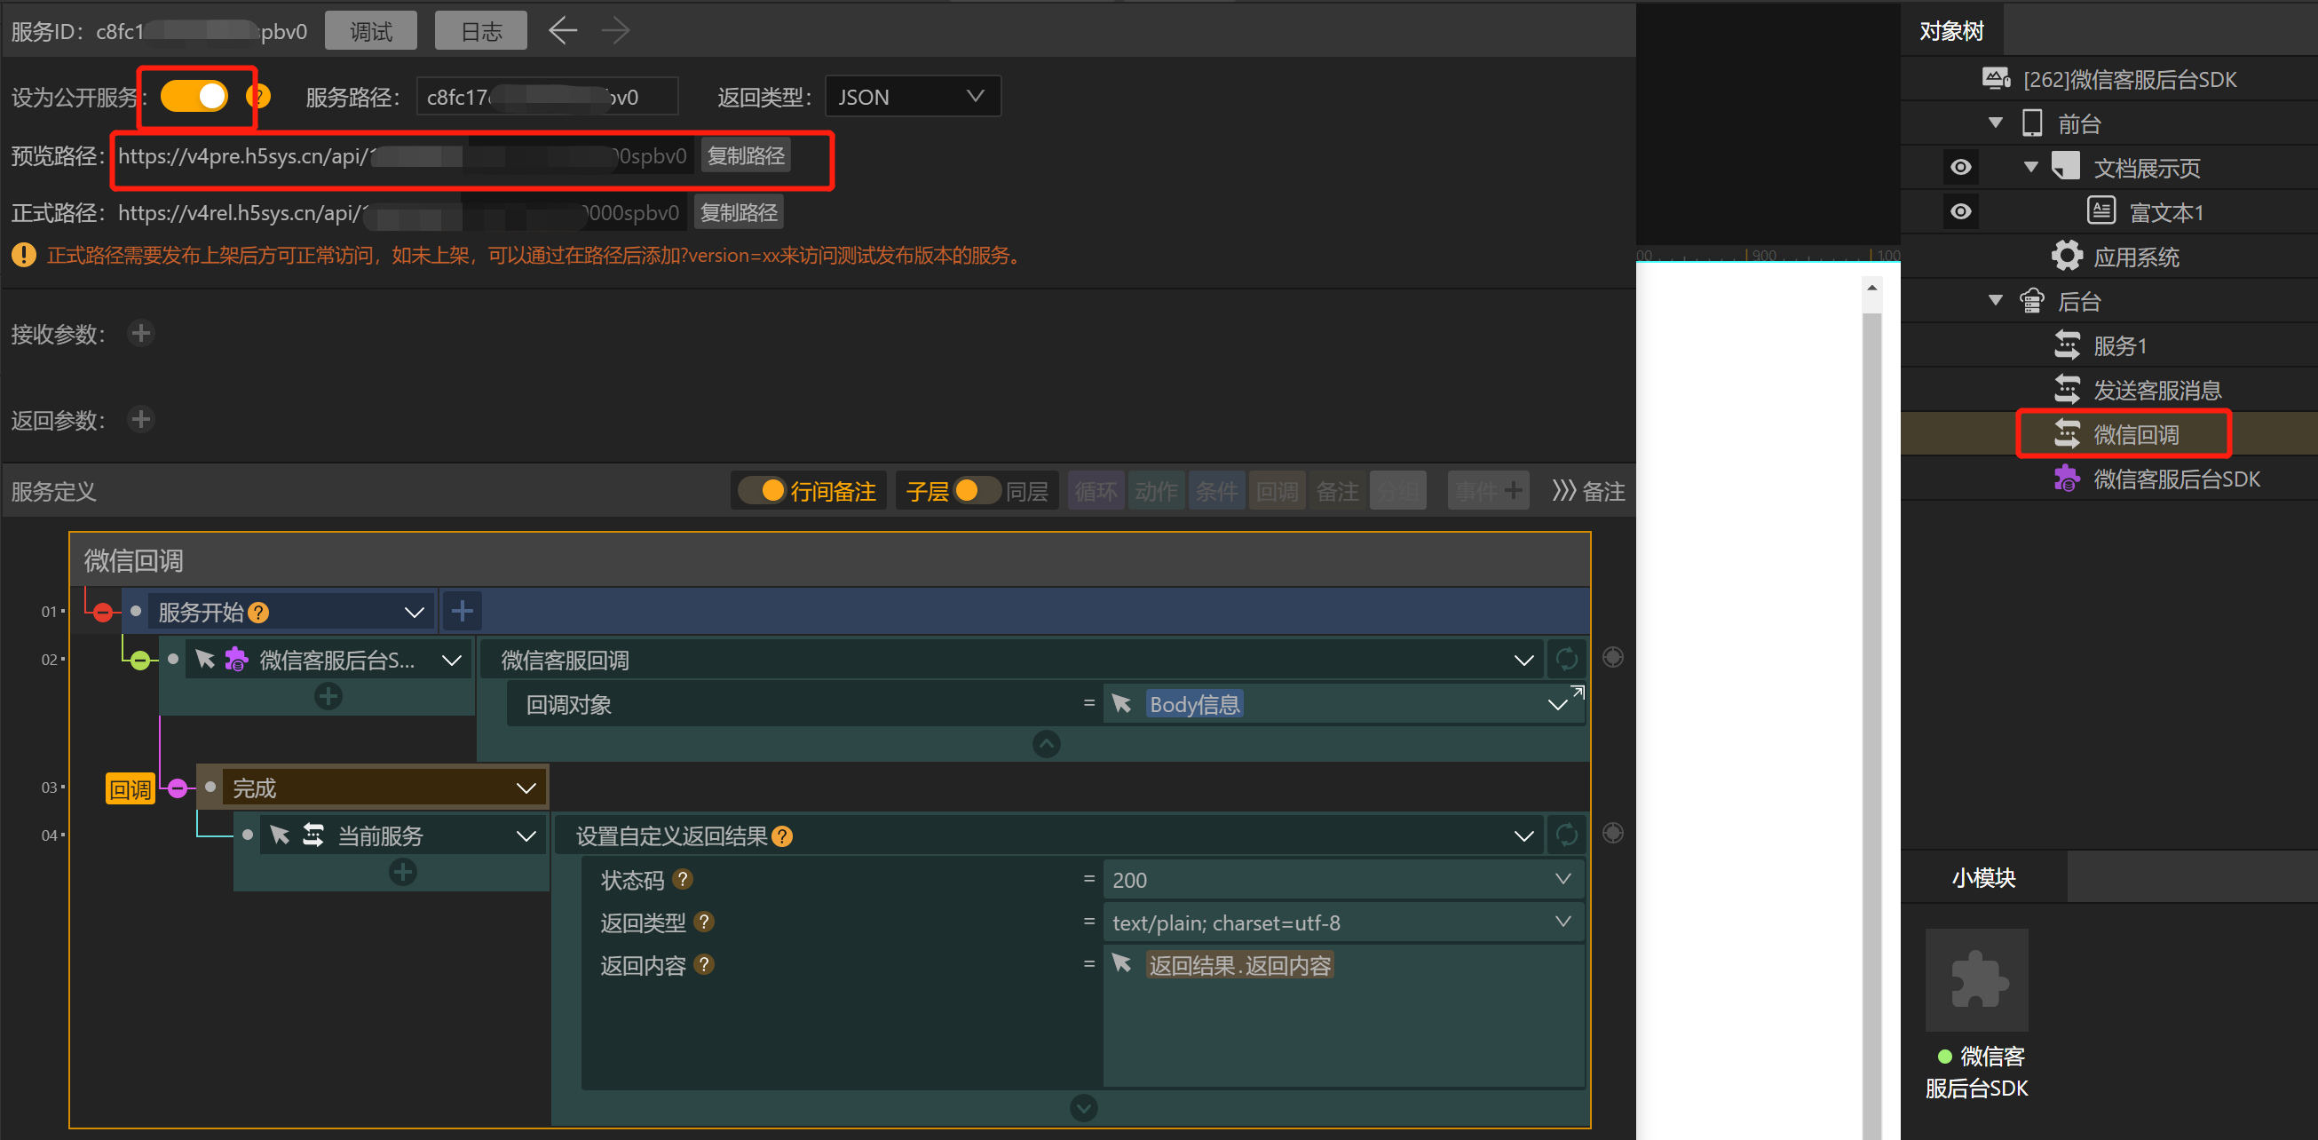Image resolution: width=2318 pixels, height=1140 pixels.
Task: Open the 返回类型 JSON dropdown
Action: coord(912,96)
